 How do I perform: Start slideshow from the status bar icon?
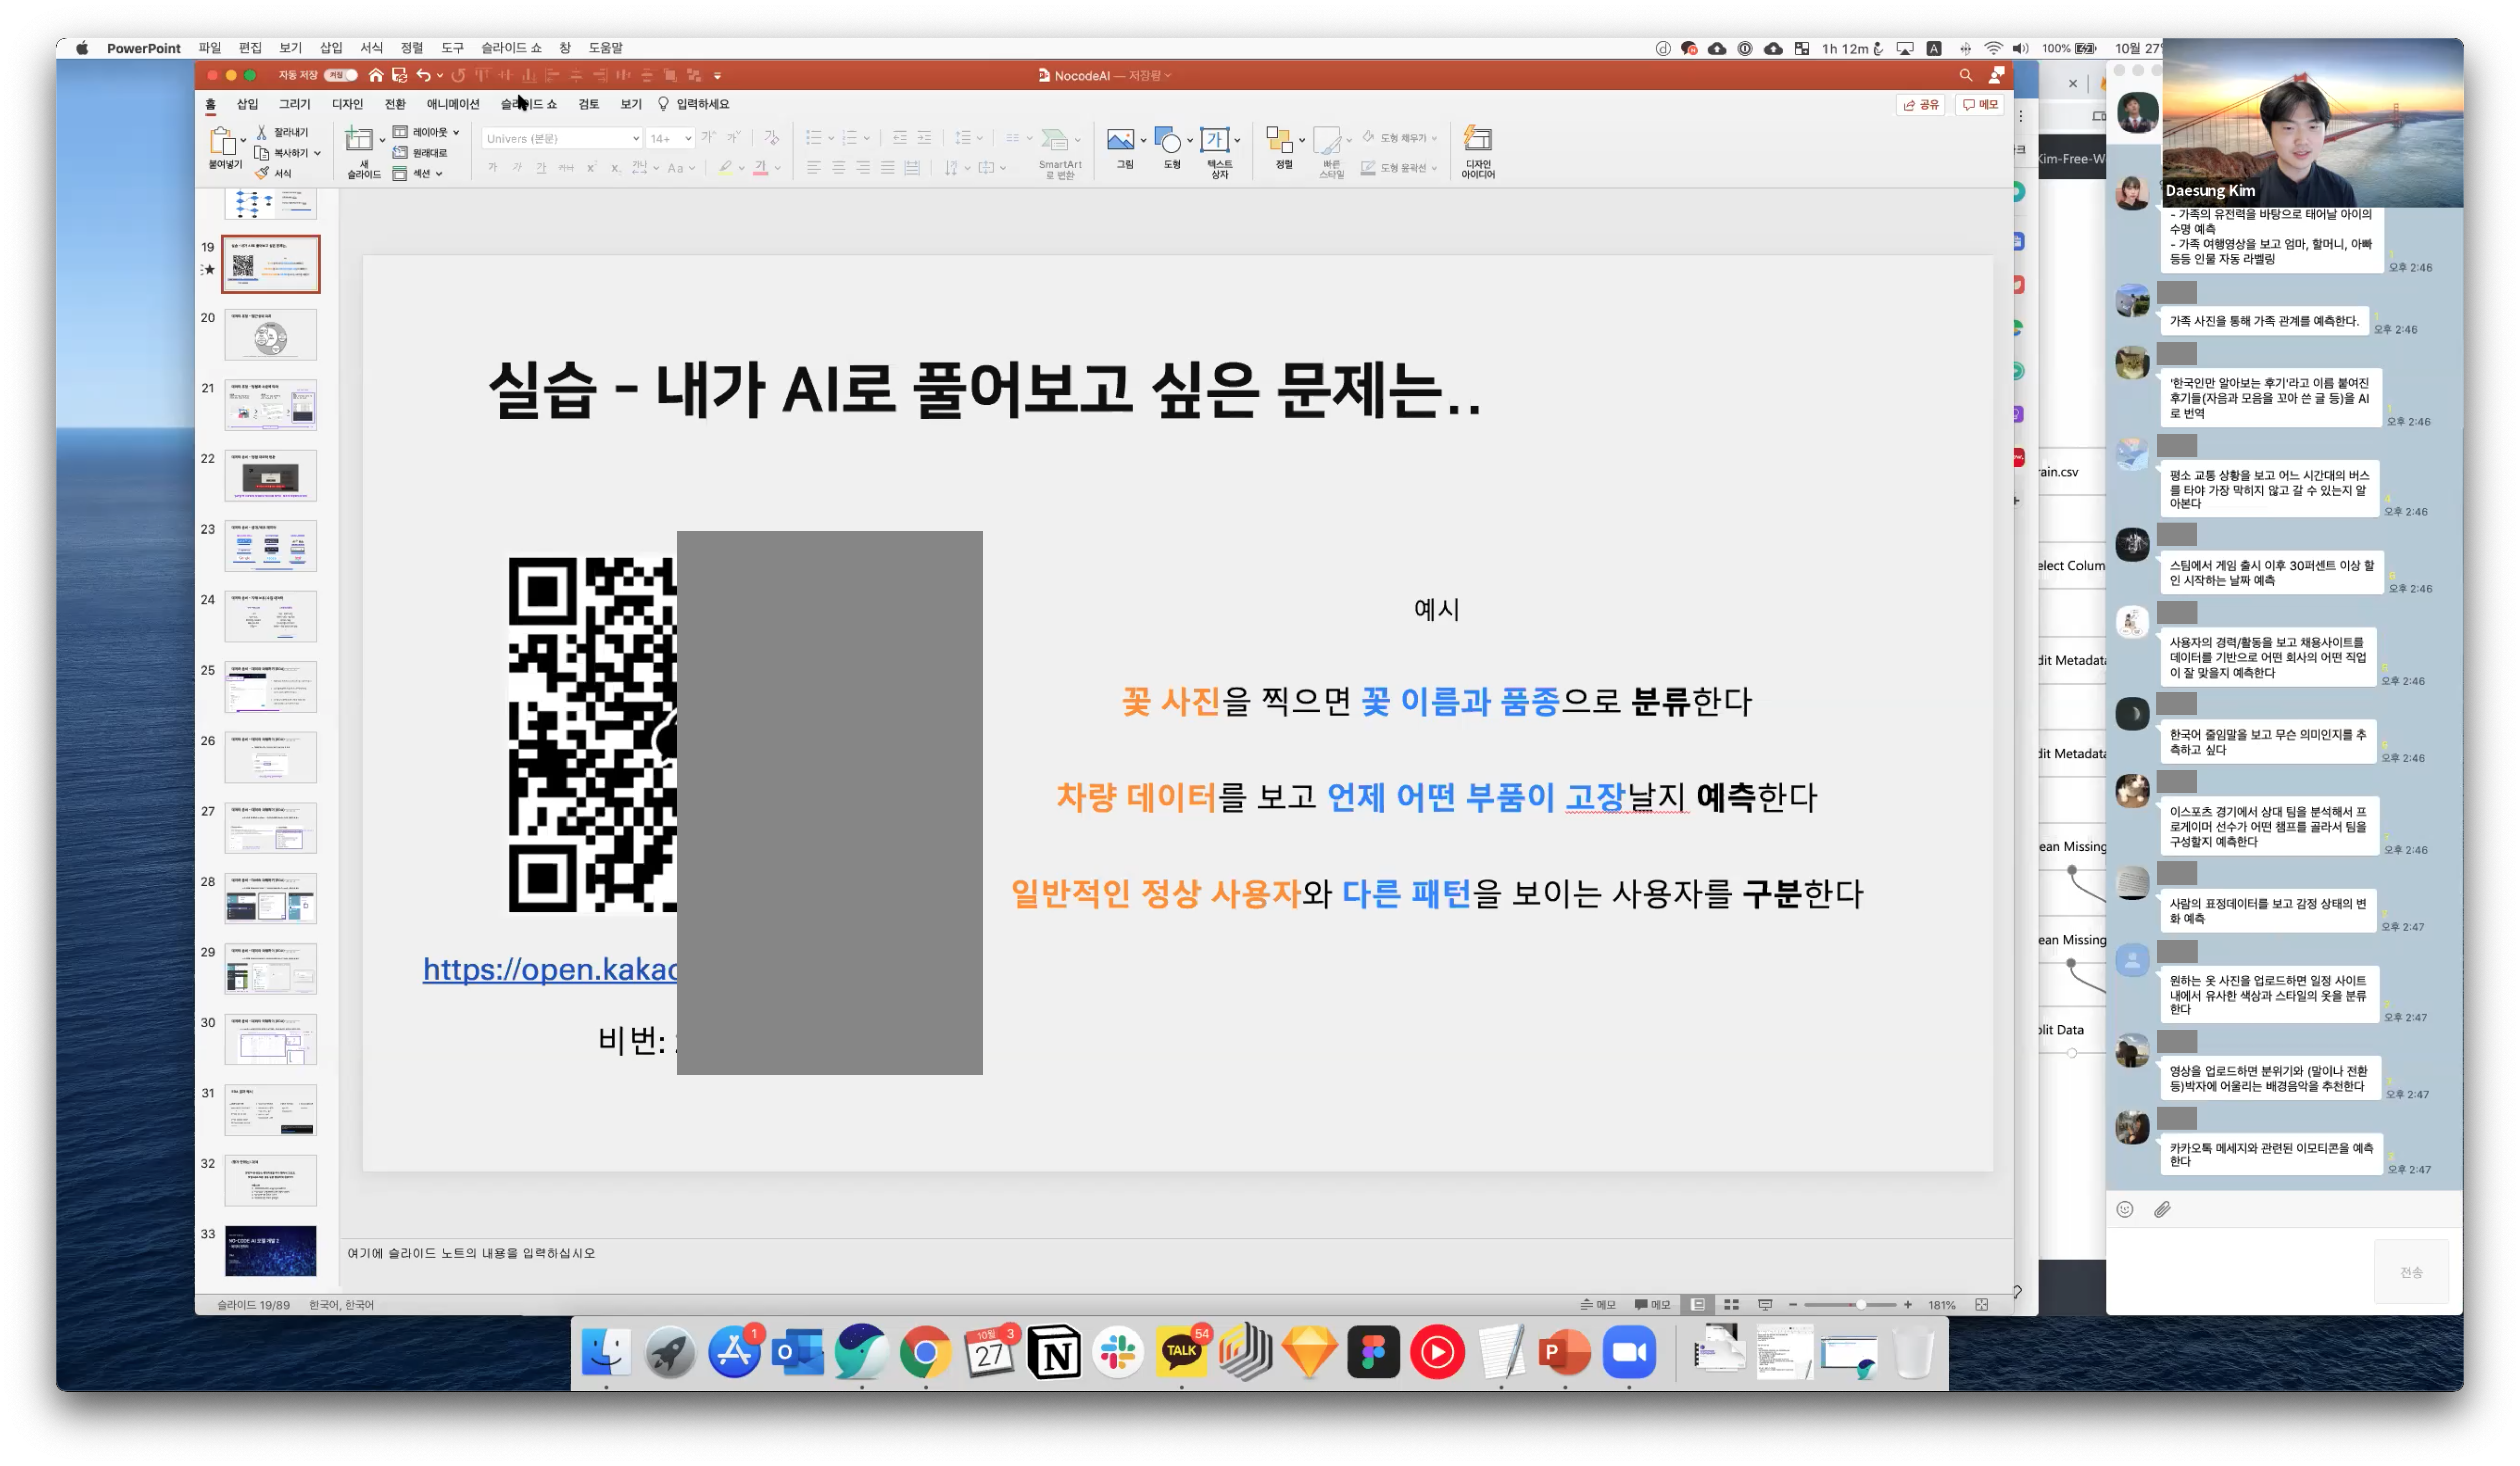[x=1765, y=1304]
